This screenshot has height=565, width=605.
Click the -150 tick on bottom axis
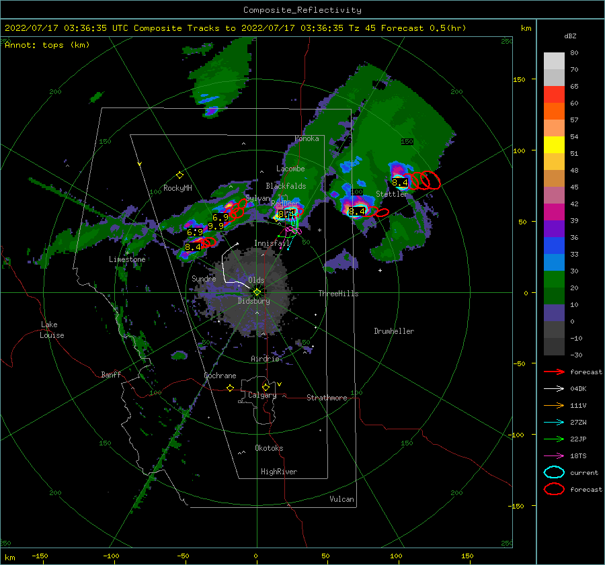(x=40, y=556)
